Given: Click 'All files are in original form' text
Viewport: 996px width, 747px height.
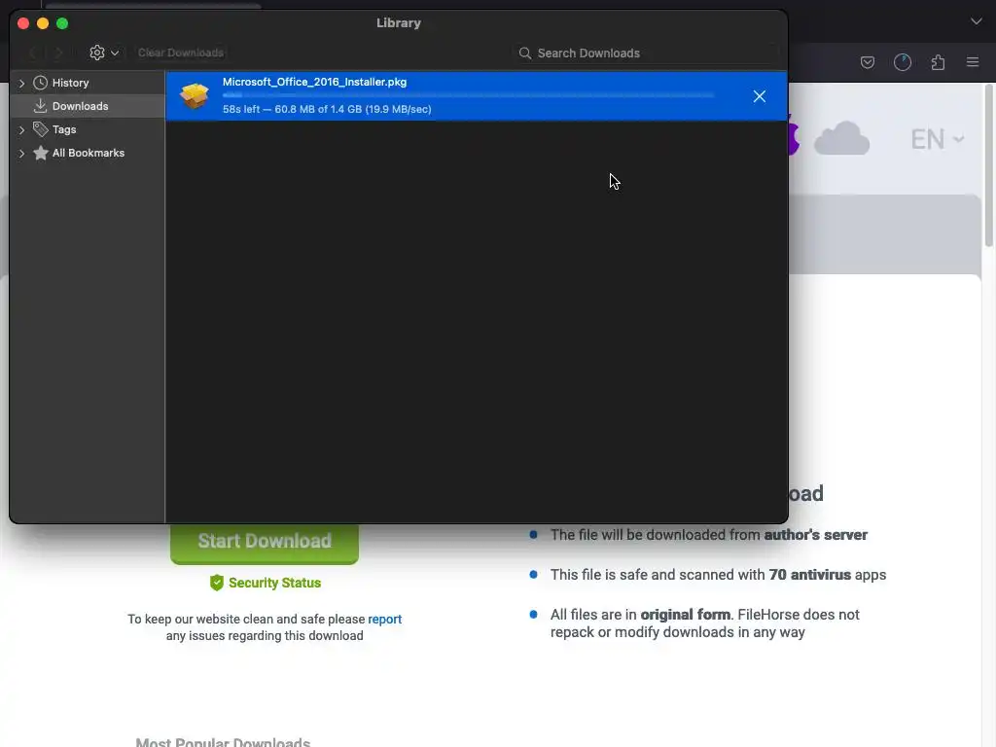Looking at the screenshot, I should [704, 623].
